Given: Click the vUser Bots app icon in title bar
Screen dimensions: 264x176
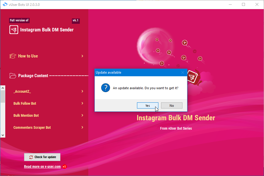Looking at the screenshot, I should point(5,4).
